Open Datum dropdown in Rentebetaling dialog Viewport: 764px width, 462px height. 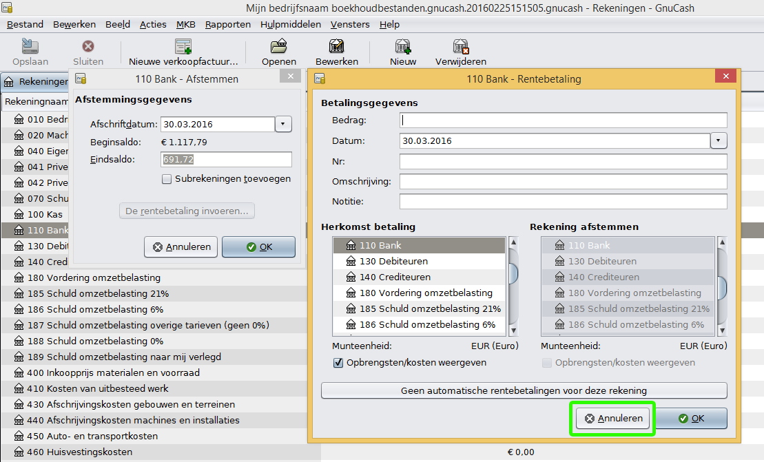[719, 140]
